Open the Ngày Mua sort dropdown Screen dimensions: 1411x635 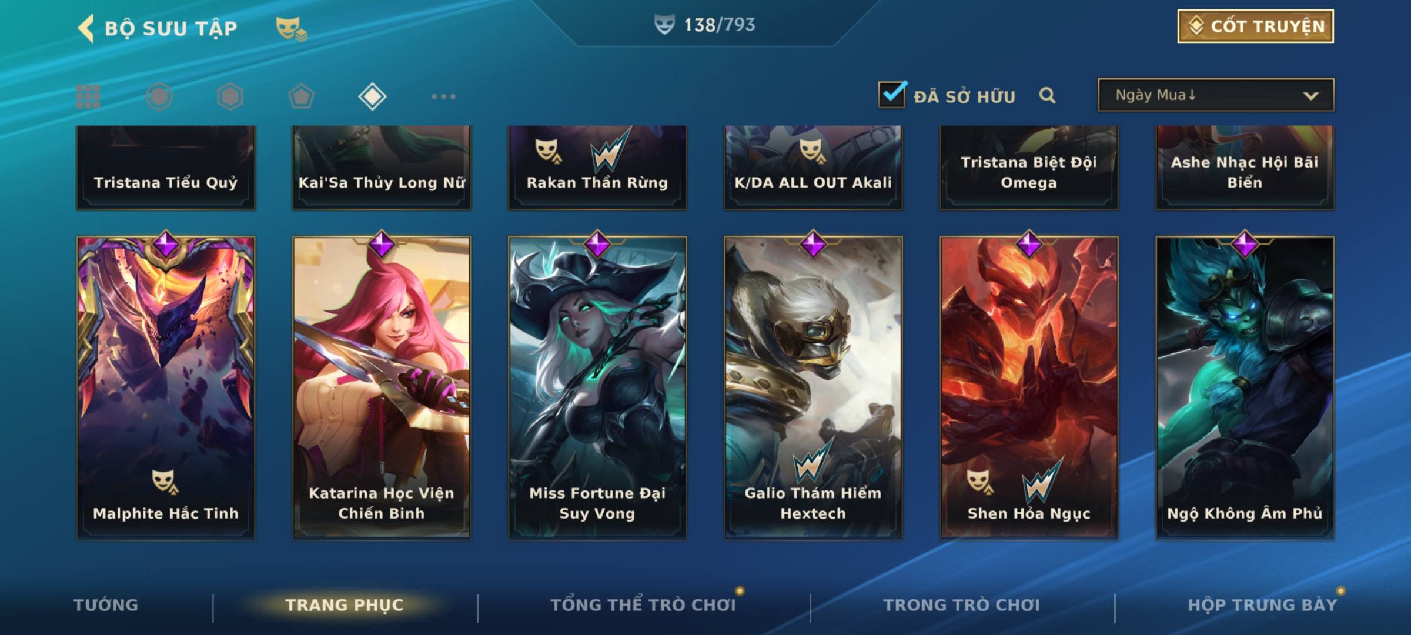coord(1216,95)
